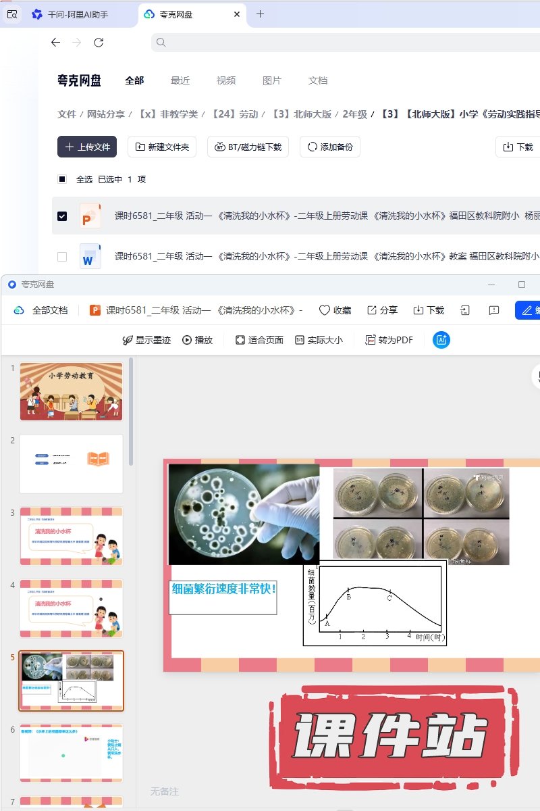
Task: Favorite the document with 收藏
Action: 335,310
